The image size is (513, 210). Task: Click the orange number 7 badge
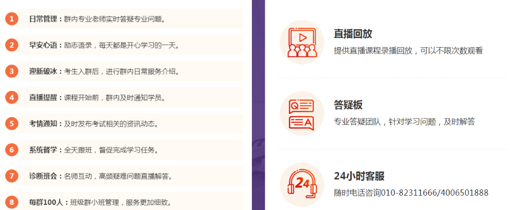(x=11, y=176)
